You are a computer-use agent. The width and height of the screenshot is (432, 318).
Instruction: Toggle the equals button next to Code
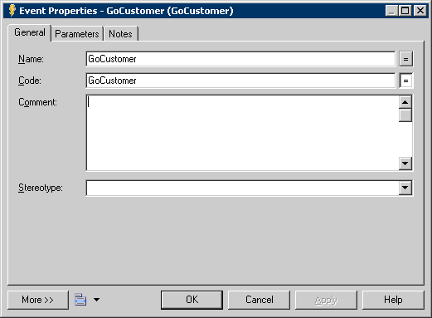[405, 81]
